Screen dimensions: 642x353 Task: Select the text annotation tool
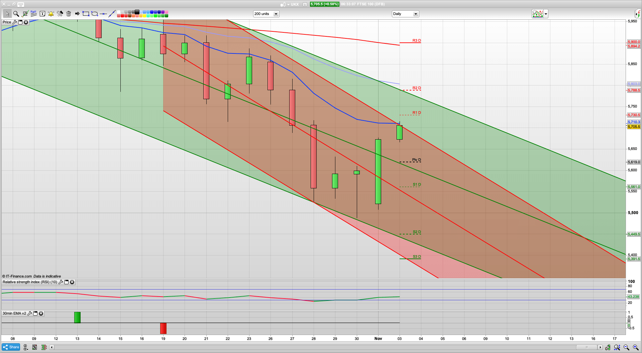[42, 14]
